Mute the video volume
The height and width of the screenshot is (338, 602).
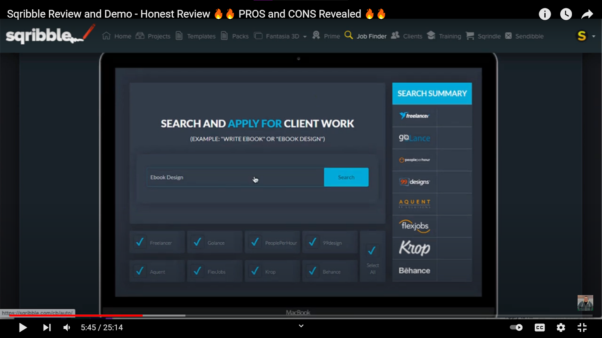pyautogui.click(x=67, y=327)
